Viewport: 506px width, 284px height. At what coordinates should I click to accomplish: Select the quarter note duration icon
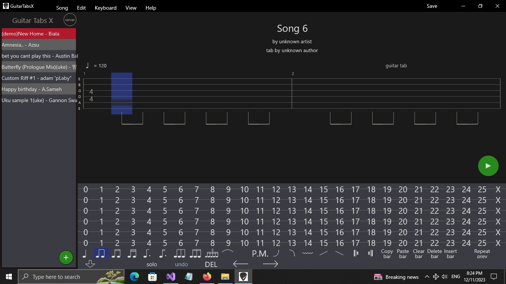pos(85,253)
